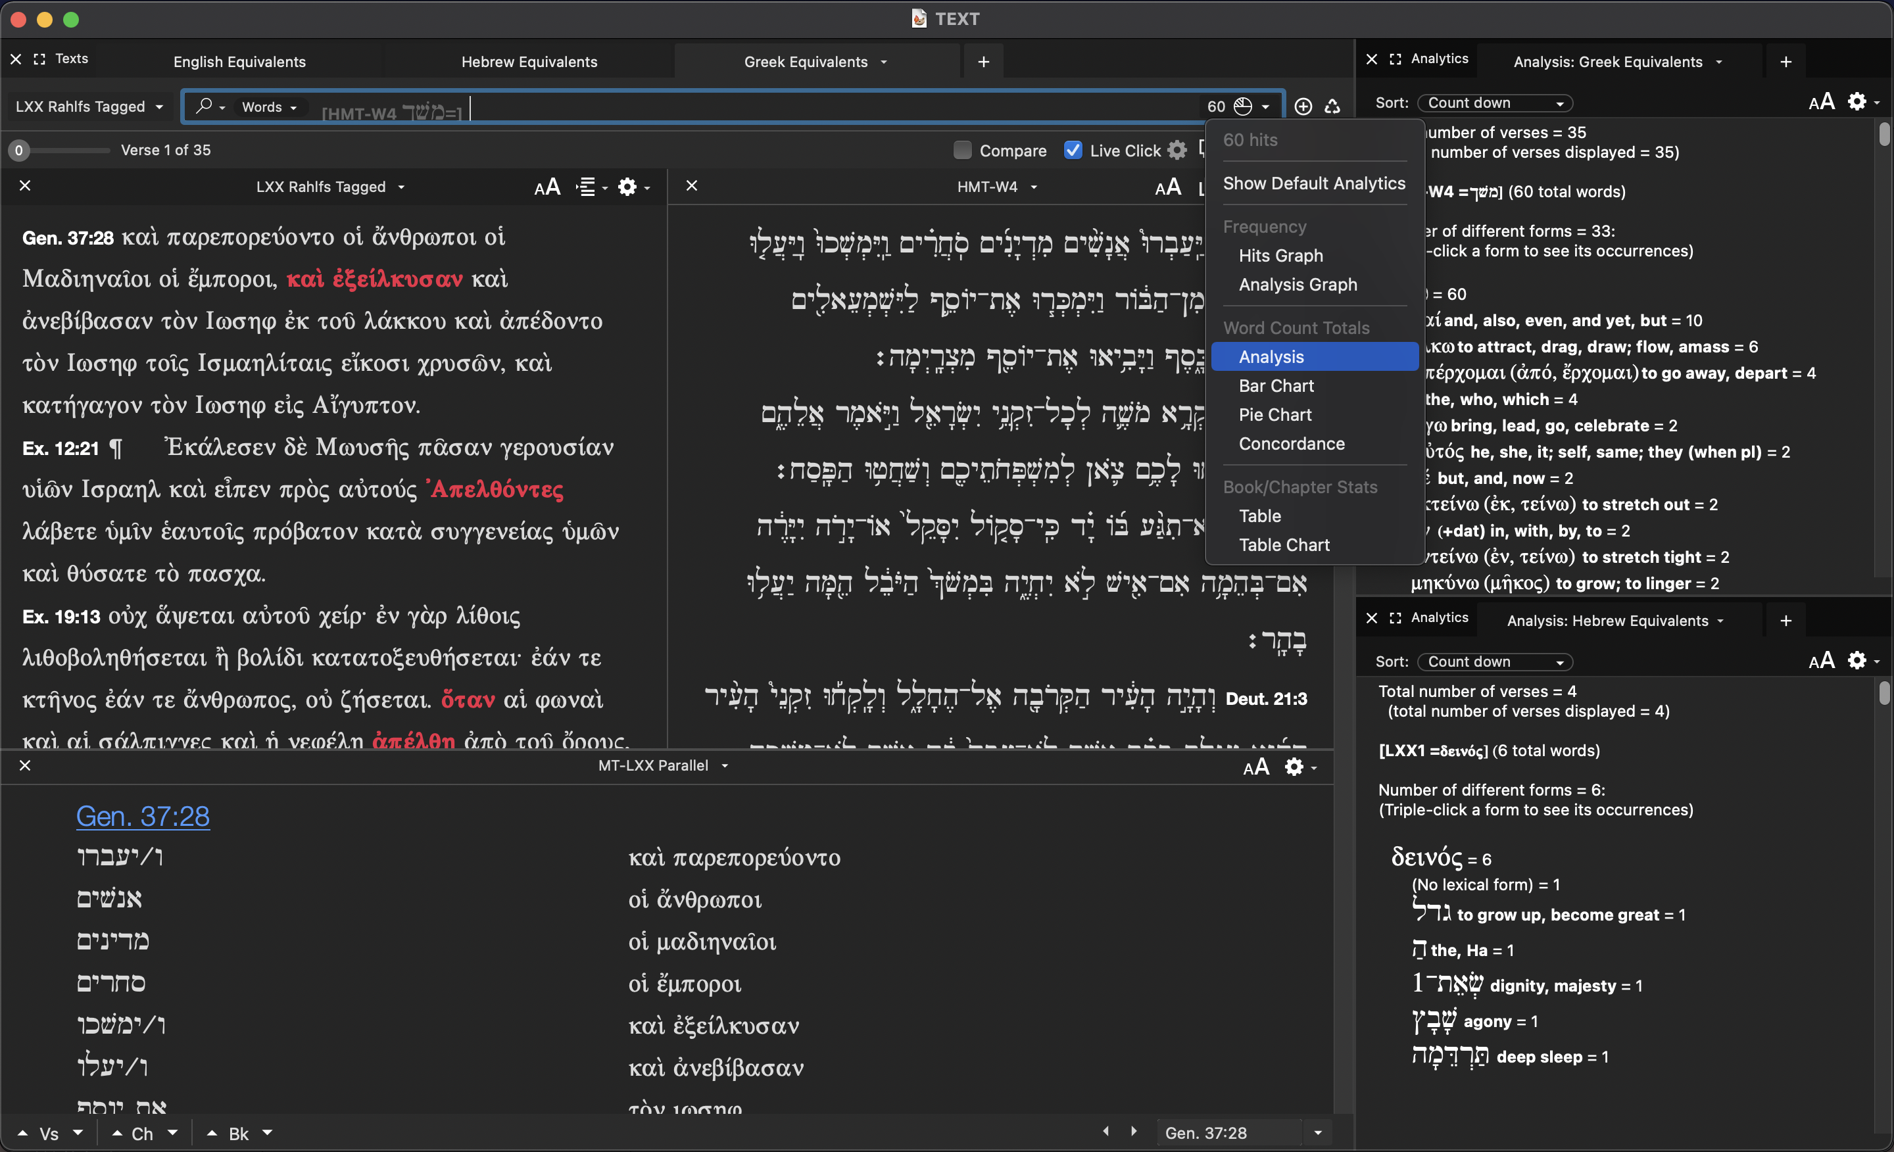Open the Words search scope dropdown
The height and width of the screenshot is (1152, 1894).
click(268, 107)
